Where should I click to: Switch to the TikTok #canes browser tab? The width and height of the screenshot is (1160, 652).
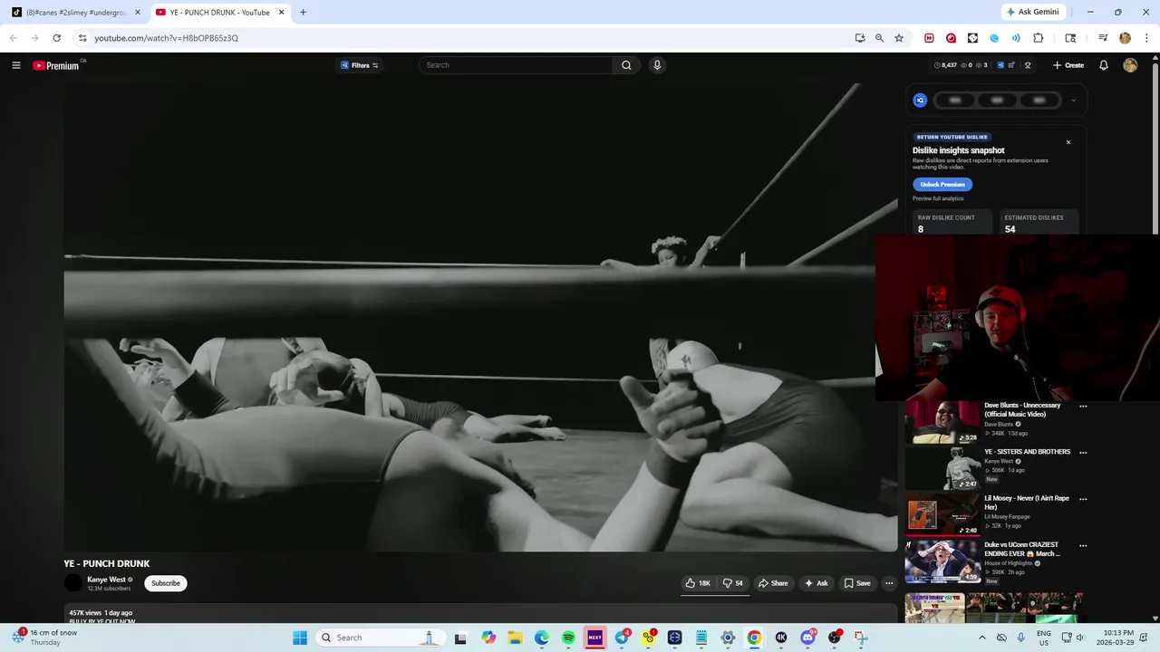pyautogui.click(x=74, y=13)
